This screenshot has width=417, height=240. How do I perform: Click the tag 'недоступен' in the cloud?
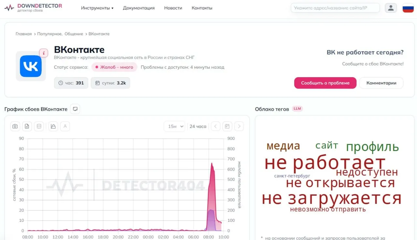click(367, 172)
